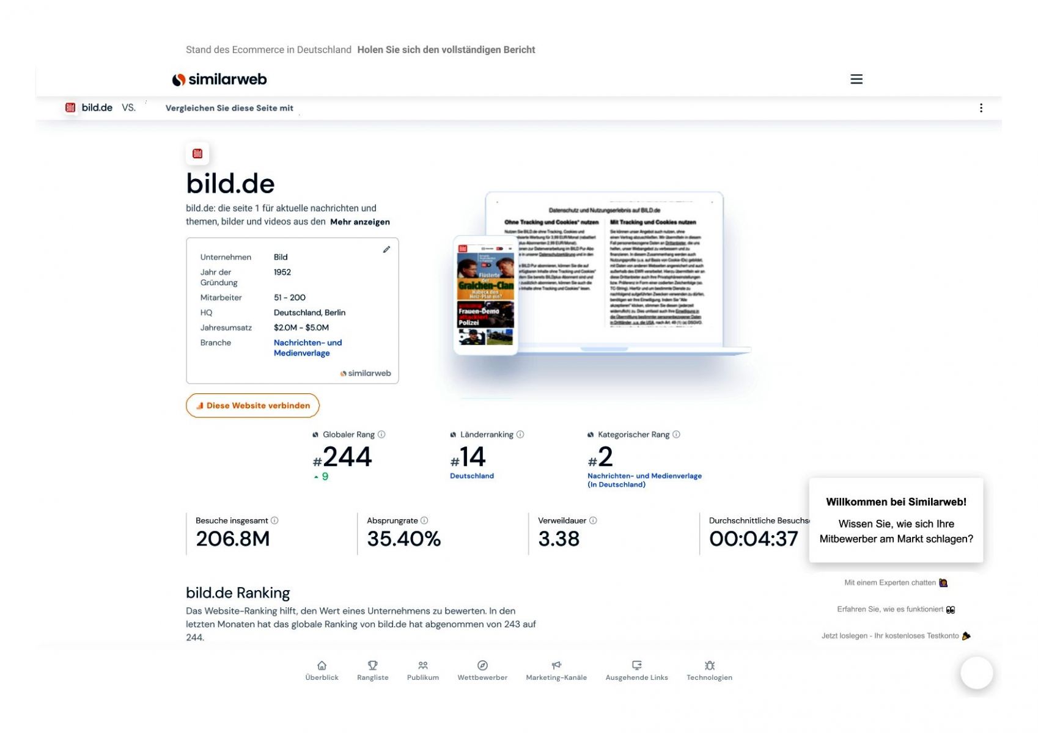Viewport: 1038px width, 733px height.
Task: Show info for Verweildauer
Action: (593, 520)
